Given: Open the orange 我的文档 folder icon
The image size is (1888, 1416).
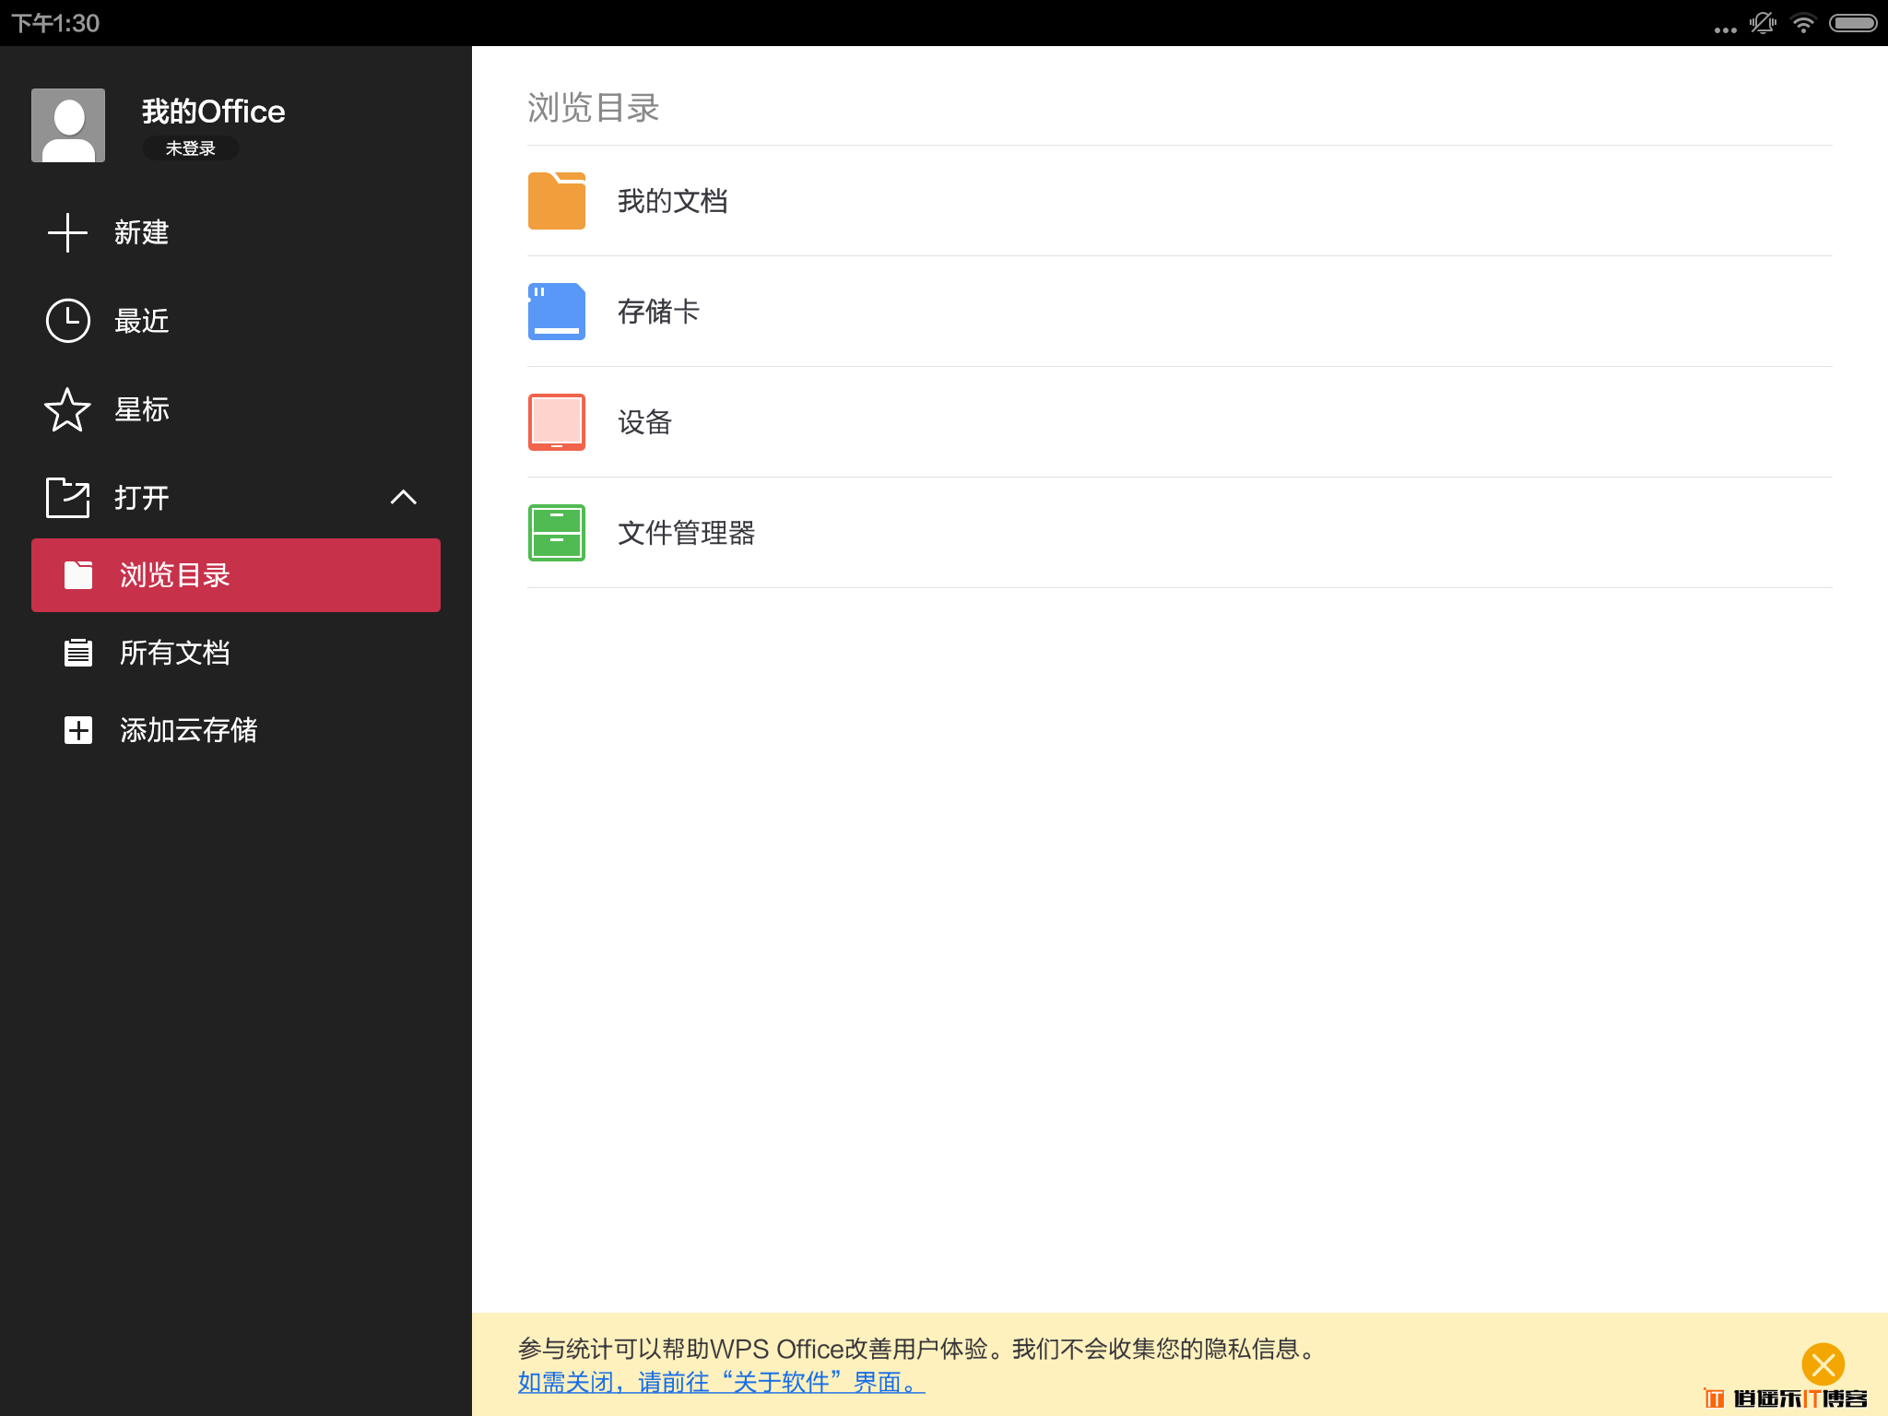Looking at the screenshot, I should click(557, 201).
